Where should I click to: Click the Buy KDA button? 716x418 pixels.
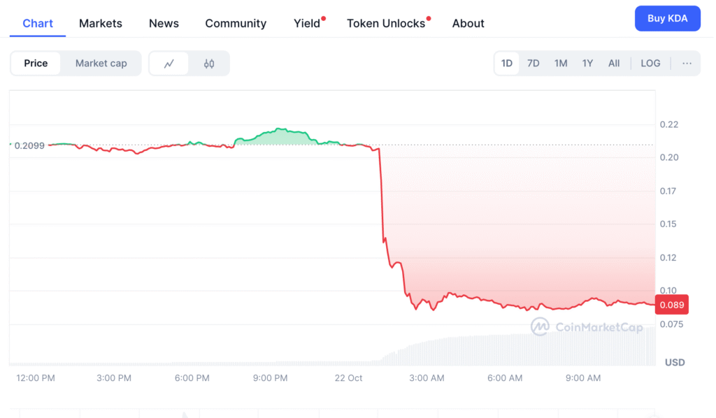(667, 19)
